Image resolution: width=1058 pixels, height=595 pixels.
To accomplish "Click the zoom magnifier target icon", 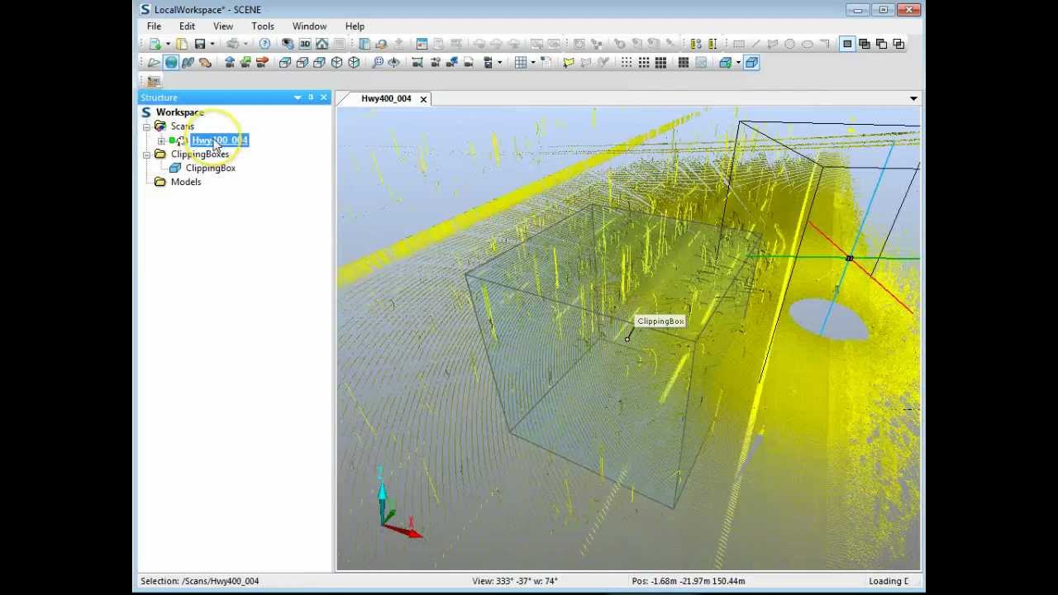I will coord(378,63).
